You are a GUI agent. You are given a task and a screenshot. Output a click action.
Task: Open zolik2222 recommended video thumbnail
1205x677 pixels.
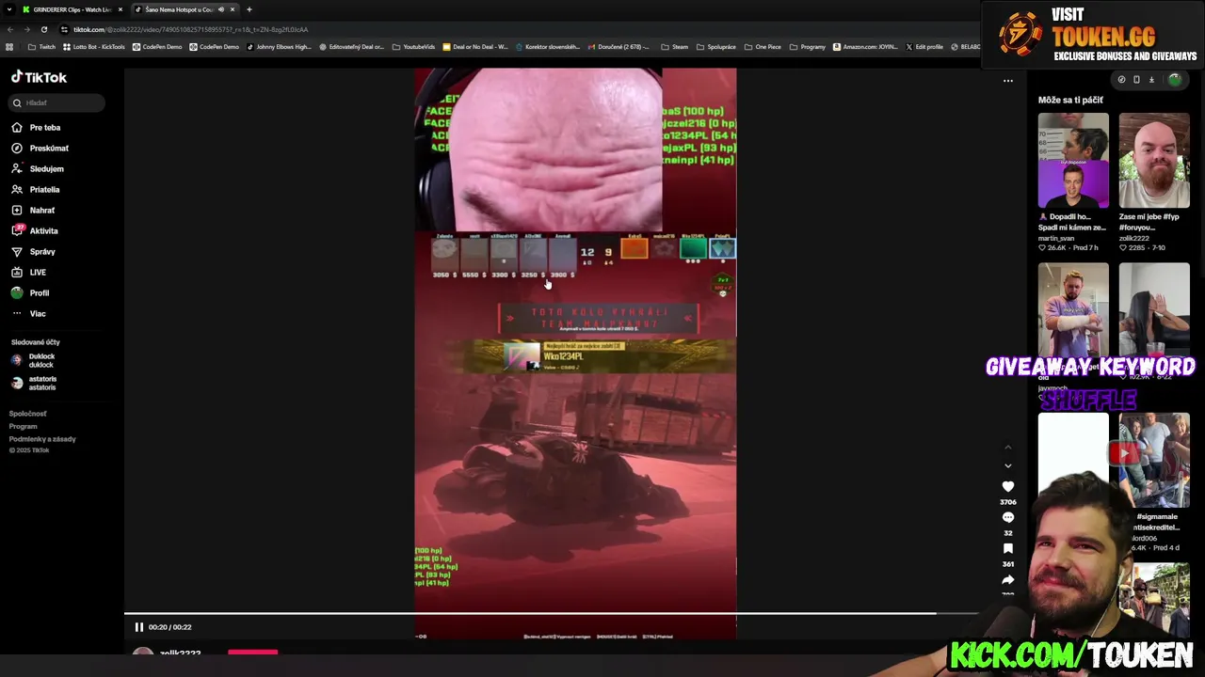(x=1154, y=160)
